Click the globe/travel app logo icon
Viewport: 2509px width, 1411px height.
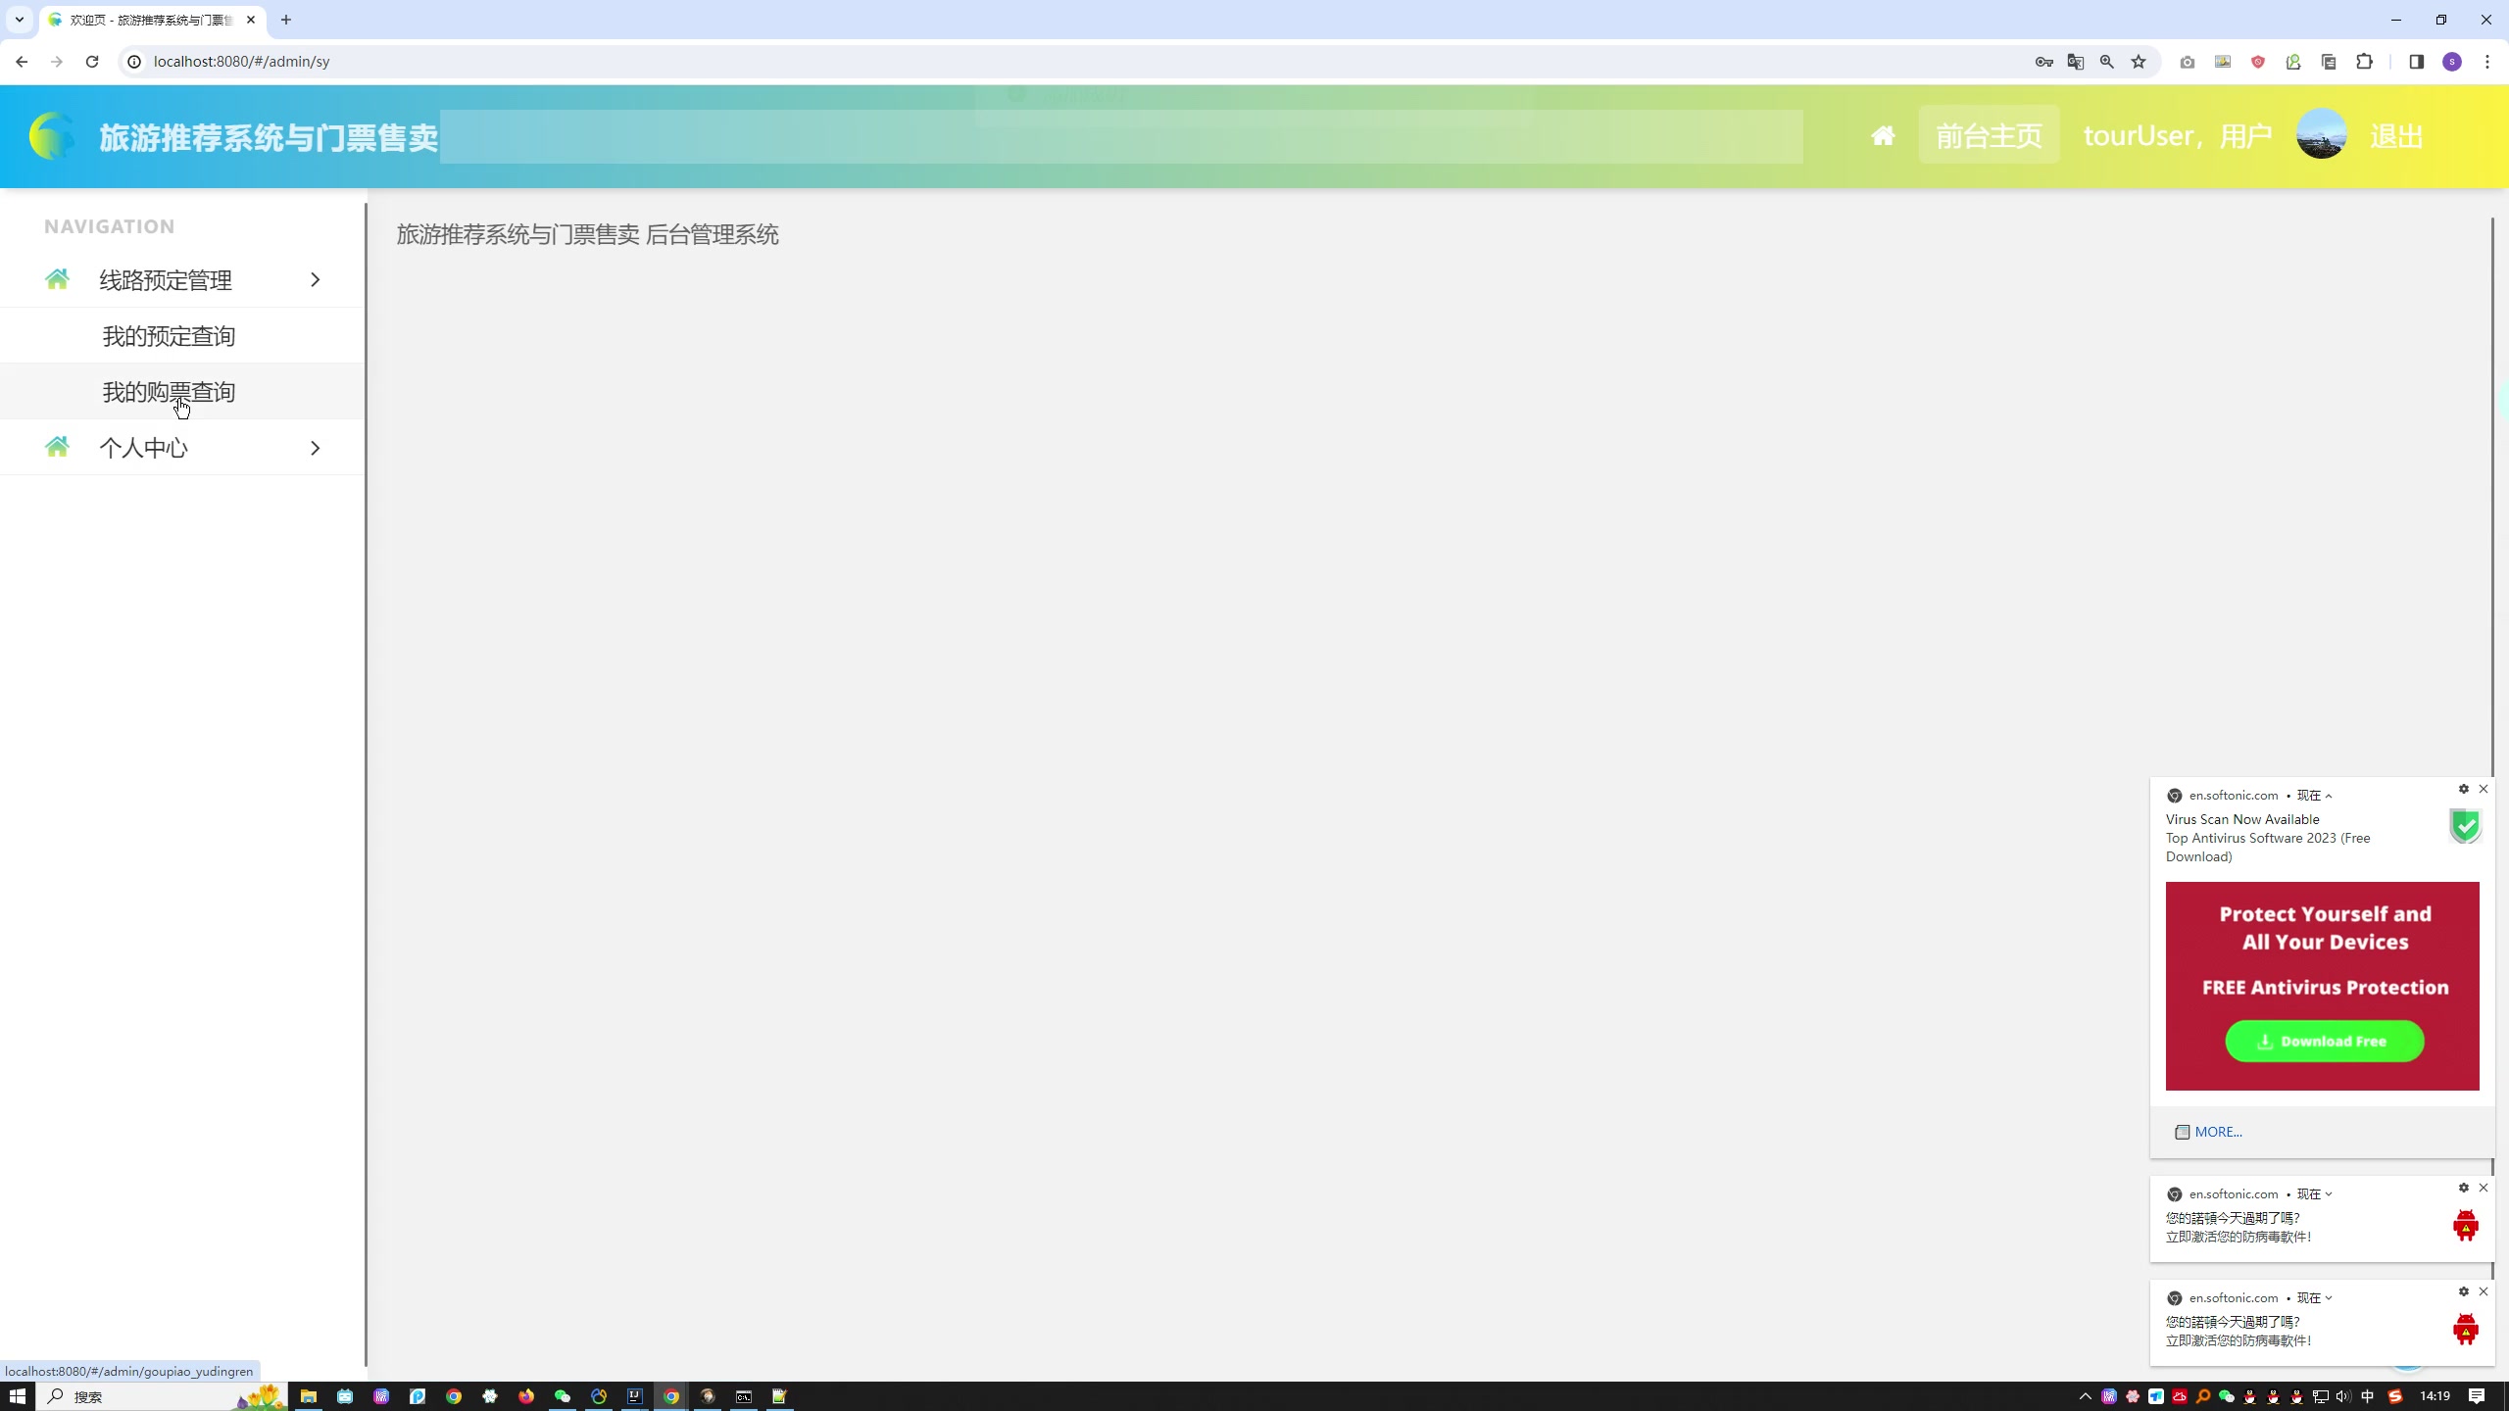coord(48,136)
